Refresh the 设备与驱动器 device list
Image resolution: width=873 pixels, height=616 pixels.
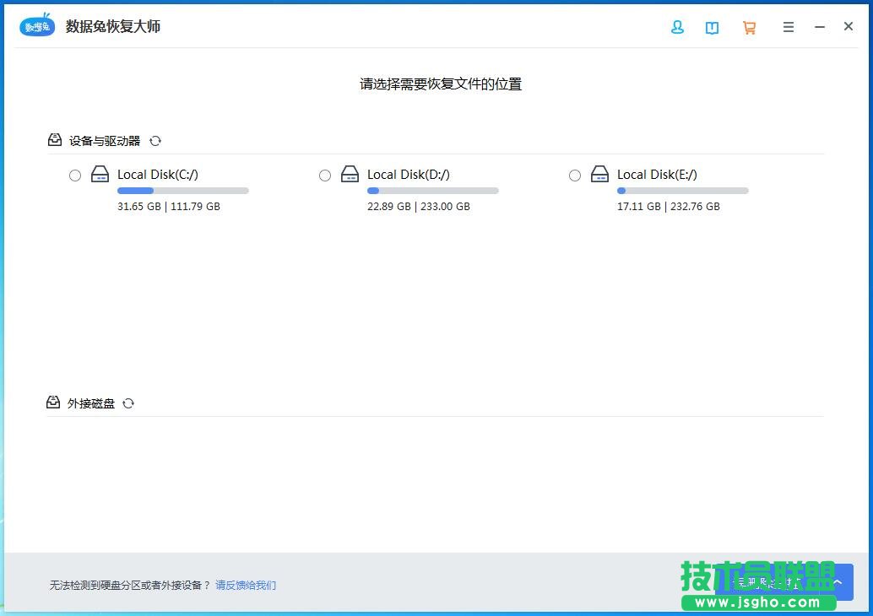point(155,141)
